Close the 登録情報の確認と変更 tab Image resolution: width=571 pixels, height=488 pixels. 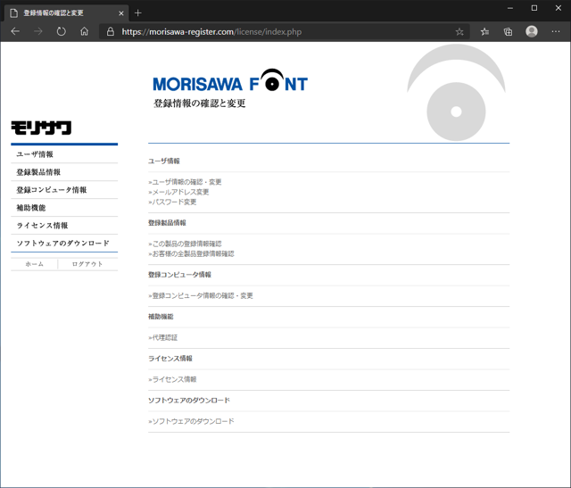click(121, 13)
